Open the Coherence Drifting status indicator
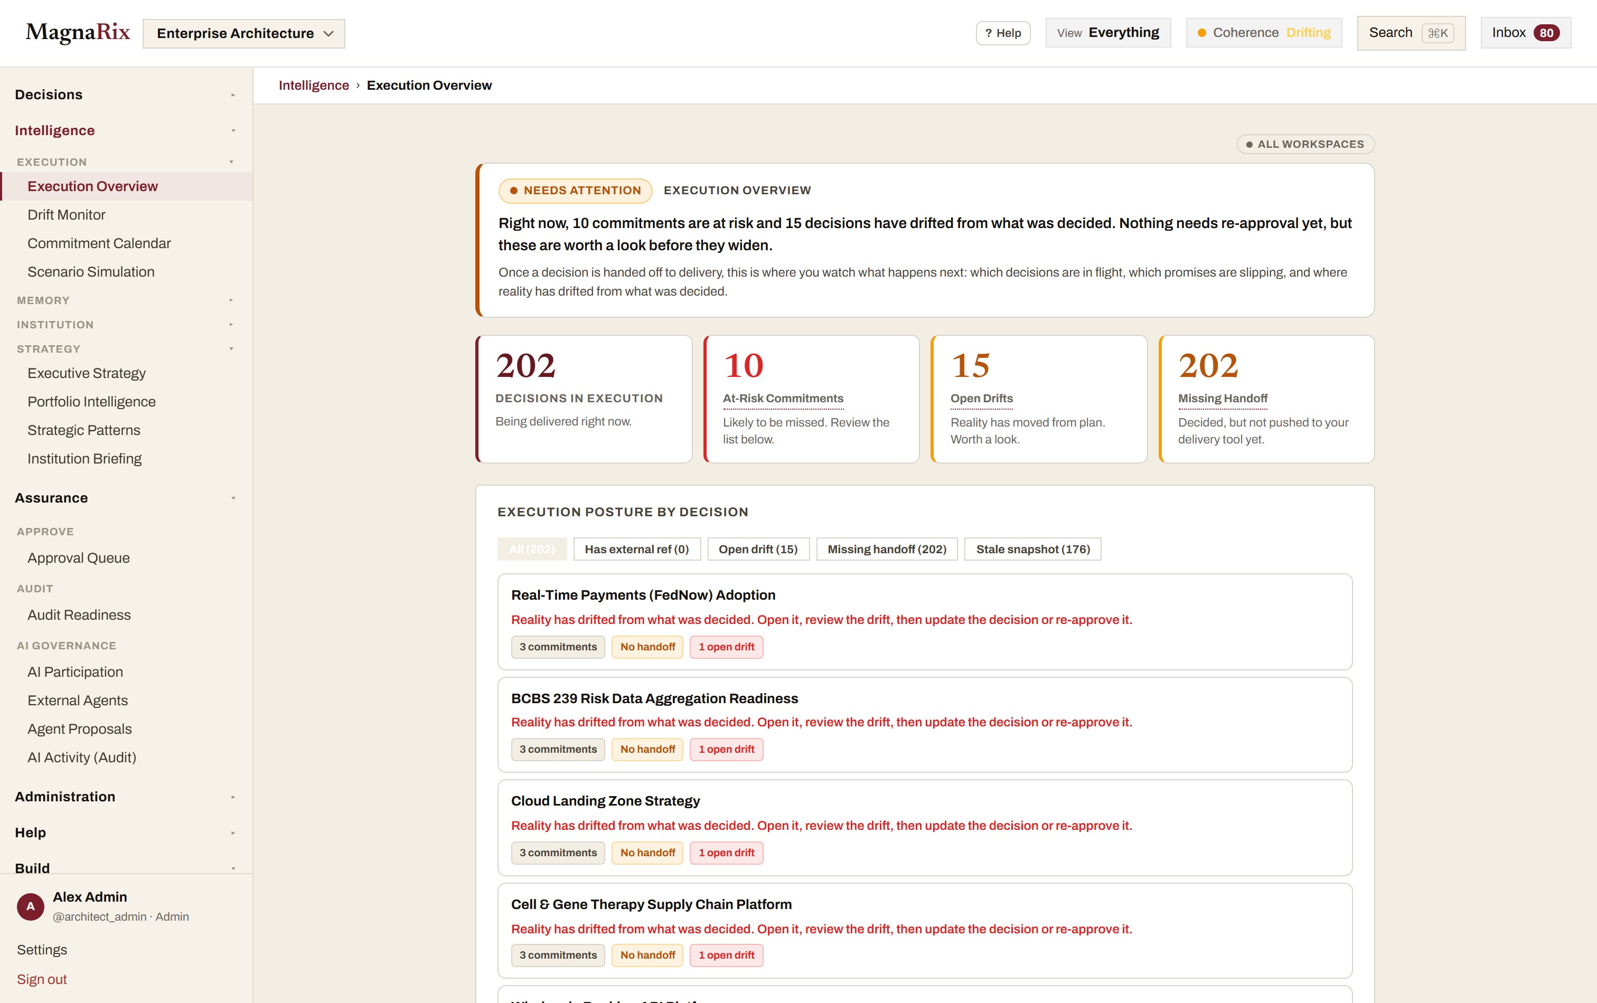 click(1263, 33)
